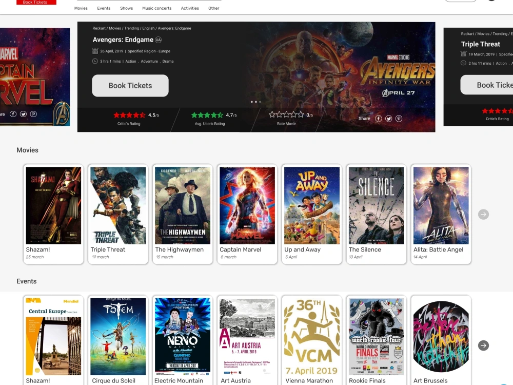This screenshot has width=513, height=385.
Task: Click the Drama genre tag
Action: pos(168,61)
